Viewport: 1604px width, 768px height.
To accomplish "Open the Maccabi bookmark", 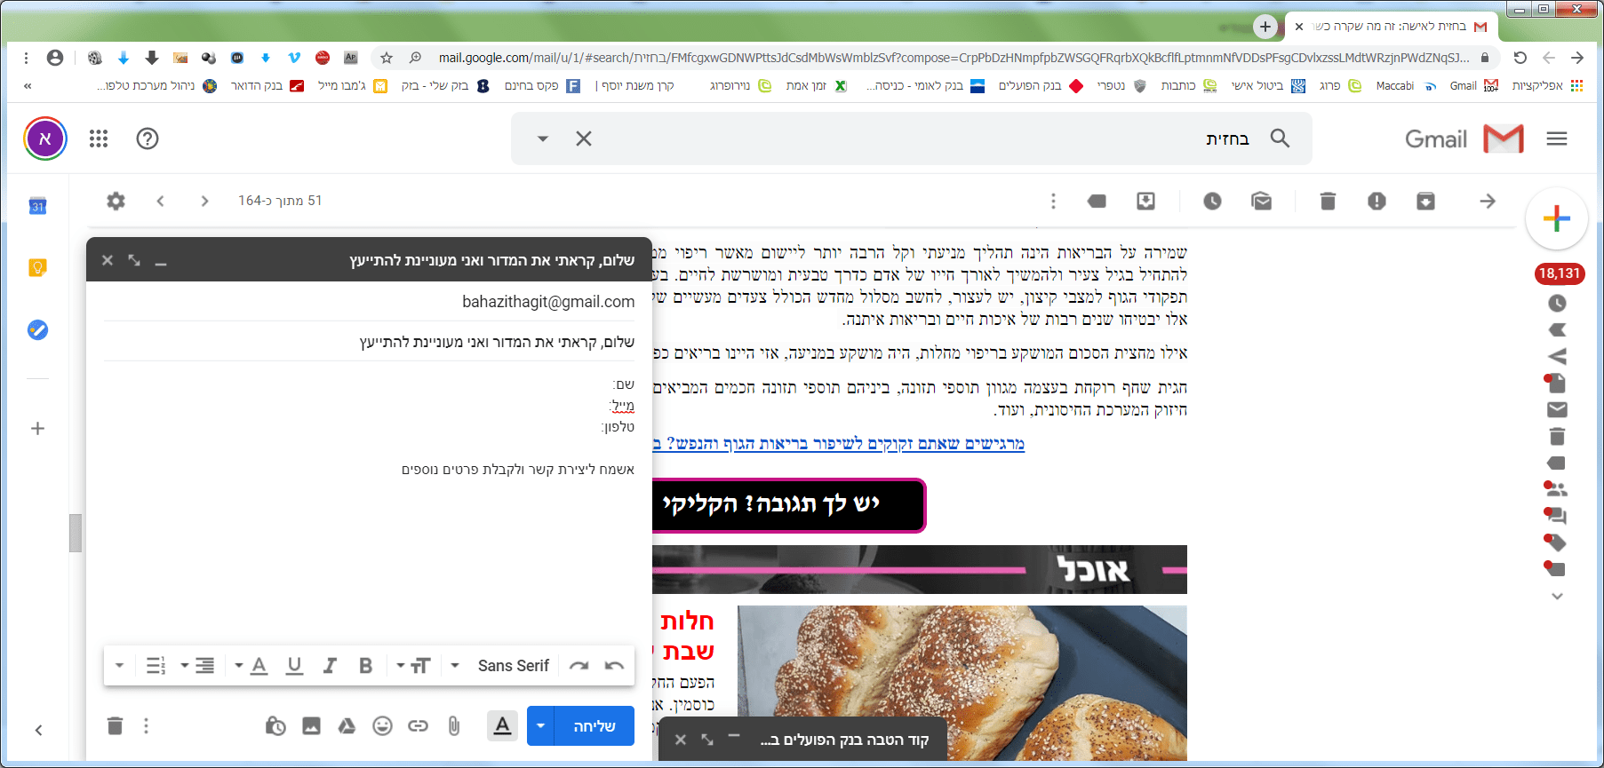I will point(1406,86).
